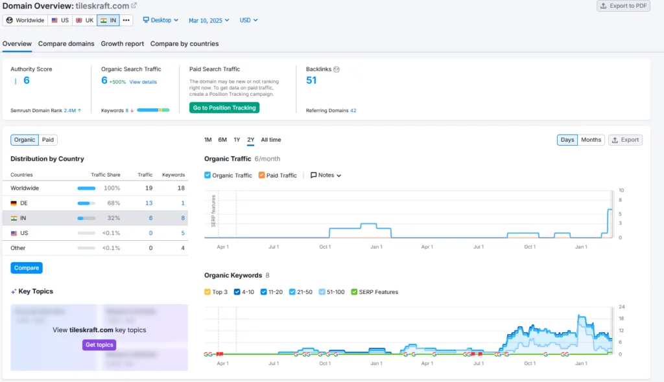664x382 pixels.
Task: Open the Compare domains tab
Action: click(66, 43)
